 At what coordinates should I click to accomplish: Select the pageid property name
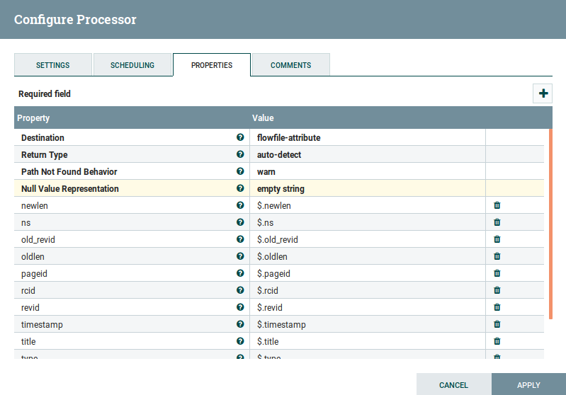(34, 273)
